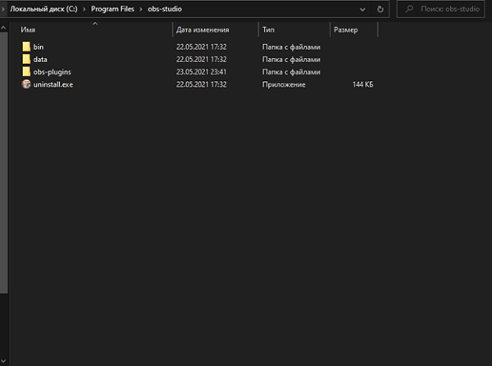Open address bar history dropdown

(362, 9)
